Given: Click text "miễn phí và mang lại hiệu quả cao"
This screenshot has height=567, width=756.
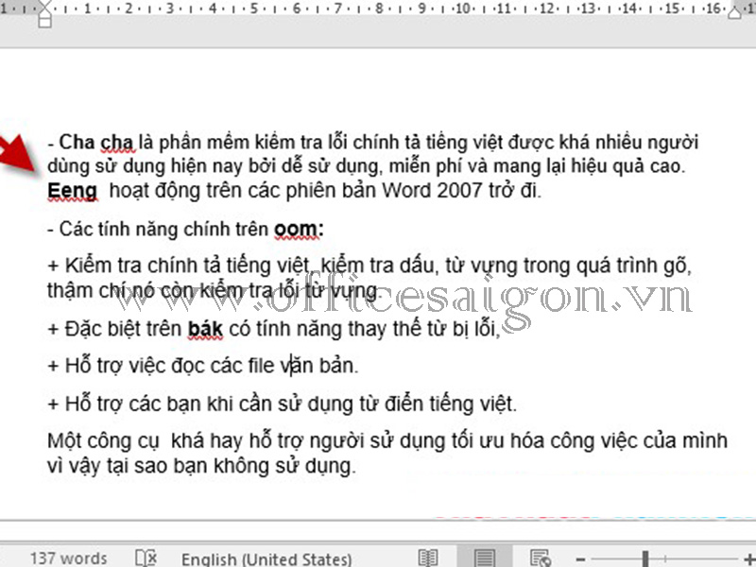Looking at the screenshot, I should pos(537,167).
